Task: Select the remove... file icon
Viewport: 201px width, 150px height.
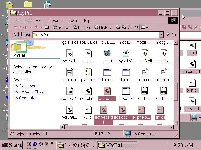Action: 164,72
